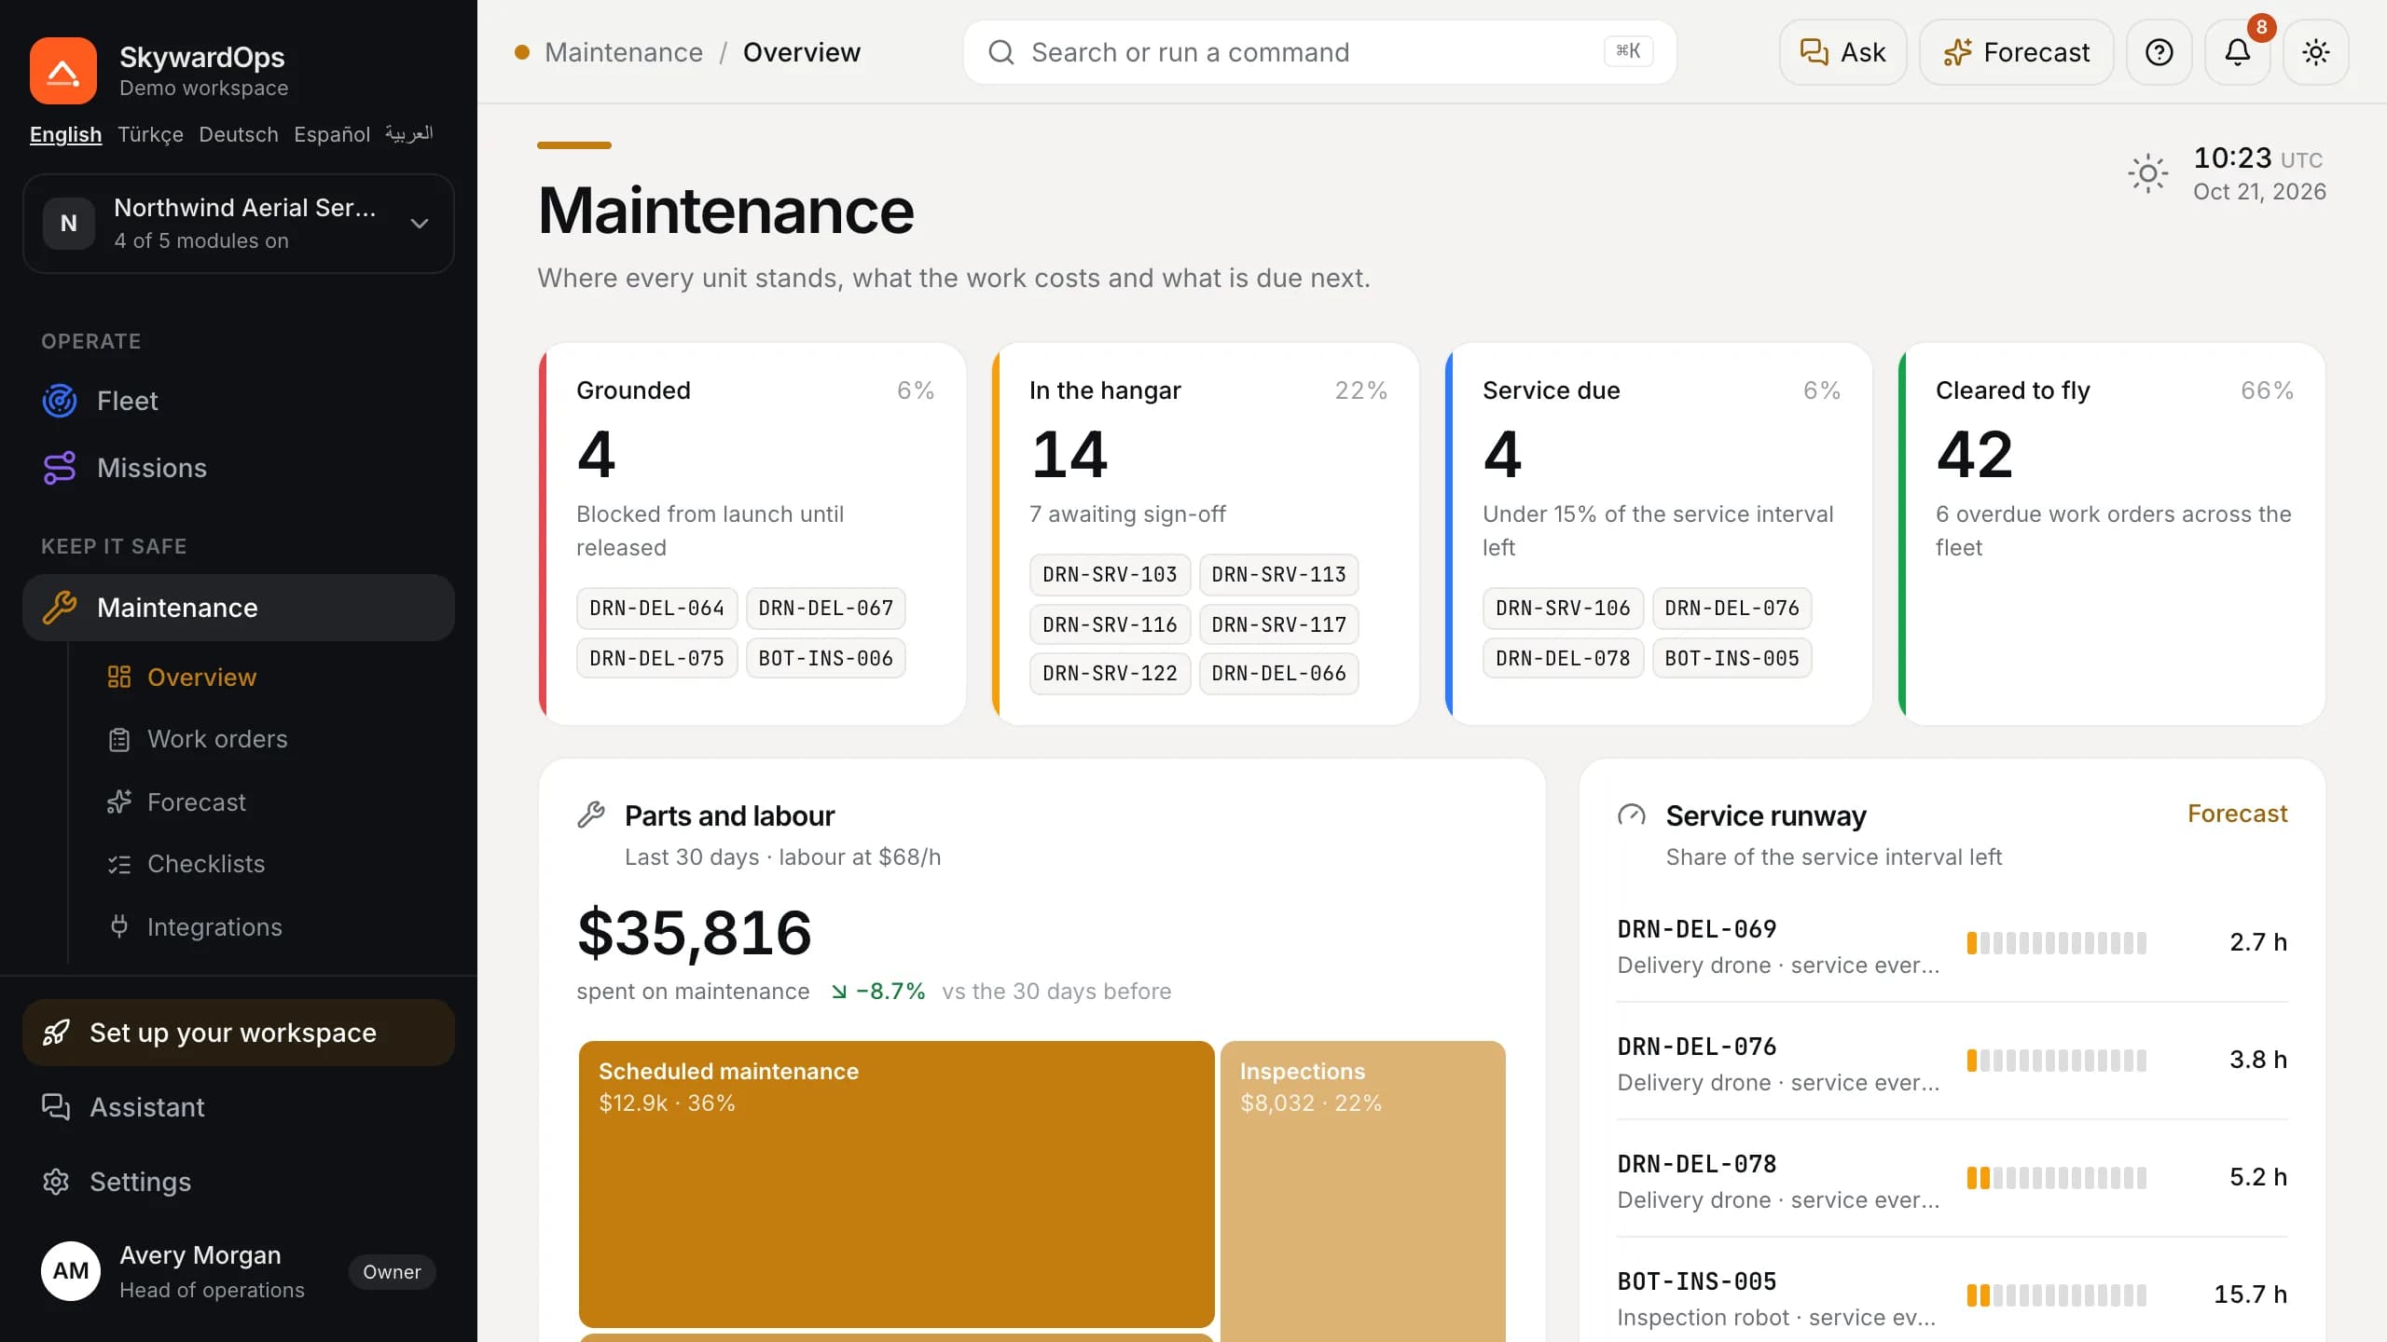Click the BOT-INS-005 service due chip
Image resolution: width=2387 pixels, height=1342 pixels.
click(x=1732, y=658)
